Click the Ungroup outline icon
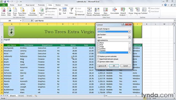The width and height of the screenshot is (176, 100). [x=137, y=10]
